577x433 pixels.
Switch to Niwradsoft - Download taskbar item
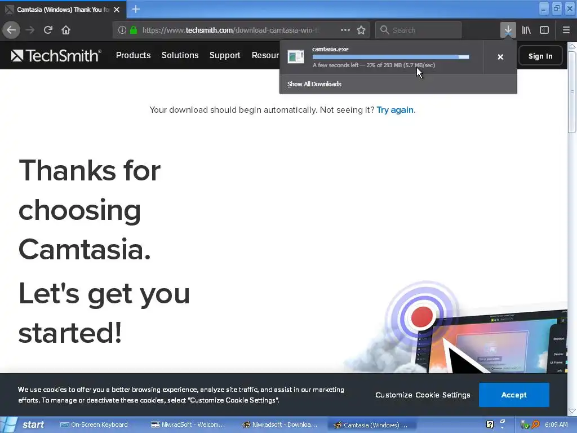click(279, 425)
